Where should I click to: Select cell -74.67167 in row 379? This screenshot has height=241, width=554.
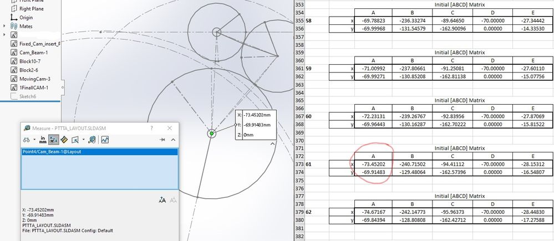[373, 212]
